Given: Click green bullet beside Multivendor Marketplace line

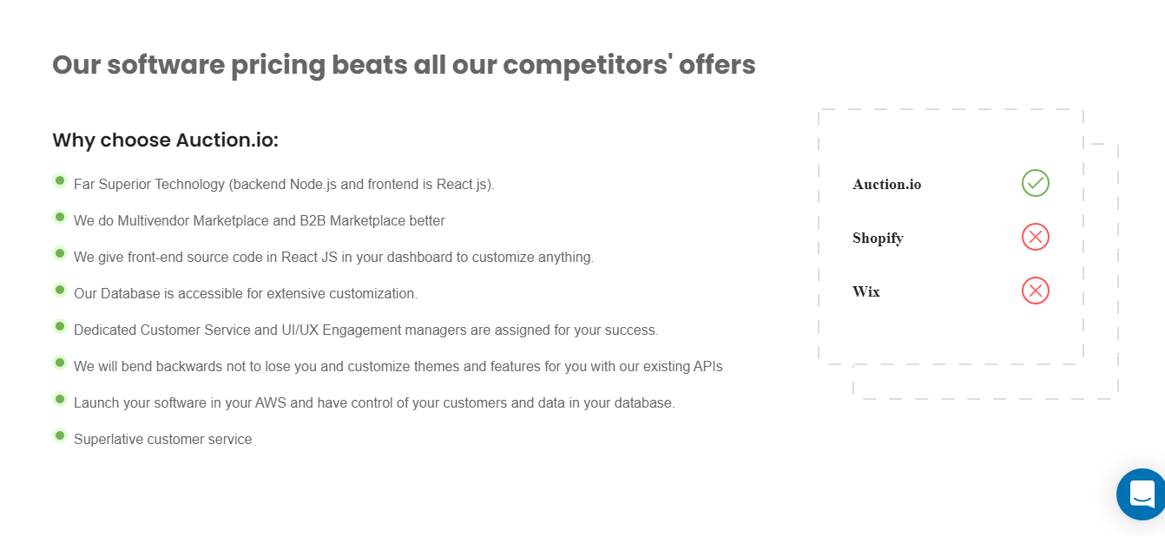Looking at the screenshot, I should 60,217.
